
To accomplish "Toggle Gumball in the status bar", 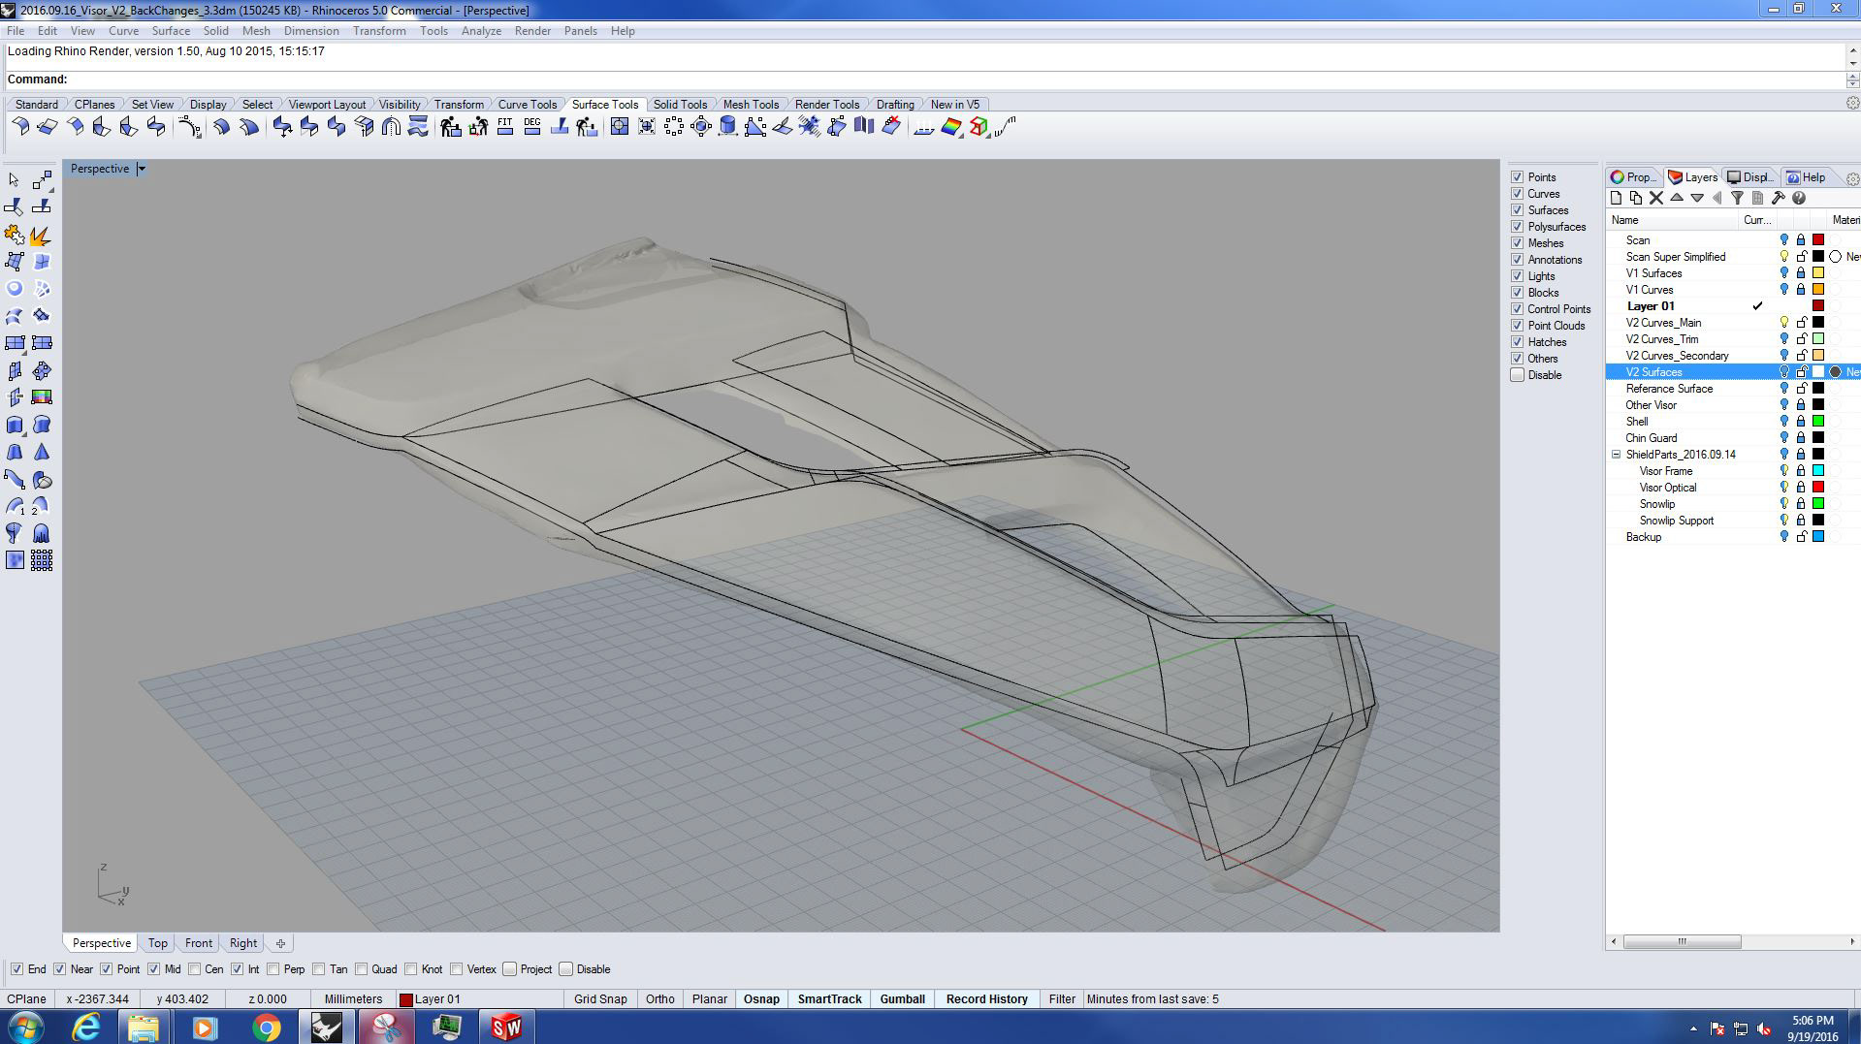I will [901, 999].
